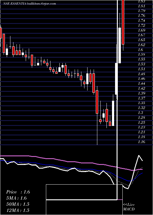Click the 12MA : 1.5 readout
Viewport: 153px width, 215px height.
(x=18, y=210)
